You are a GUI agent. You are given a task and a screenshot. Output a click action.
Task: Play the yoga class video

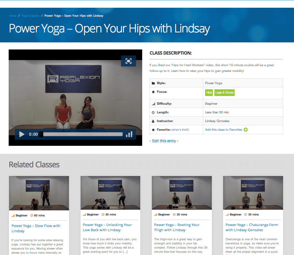click(22, 134)
